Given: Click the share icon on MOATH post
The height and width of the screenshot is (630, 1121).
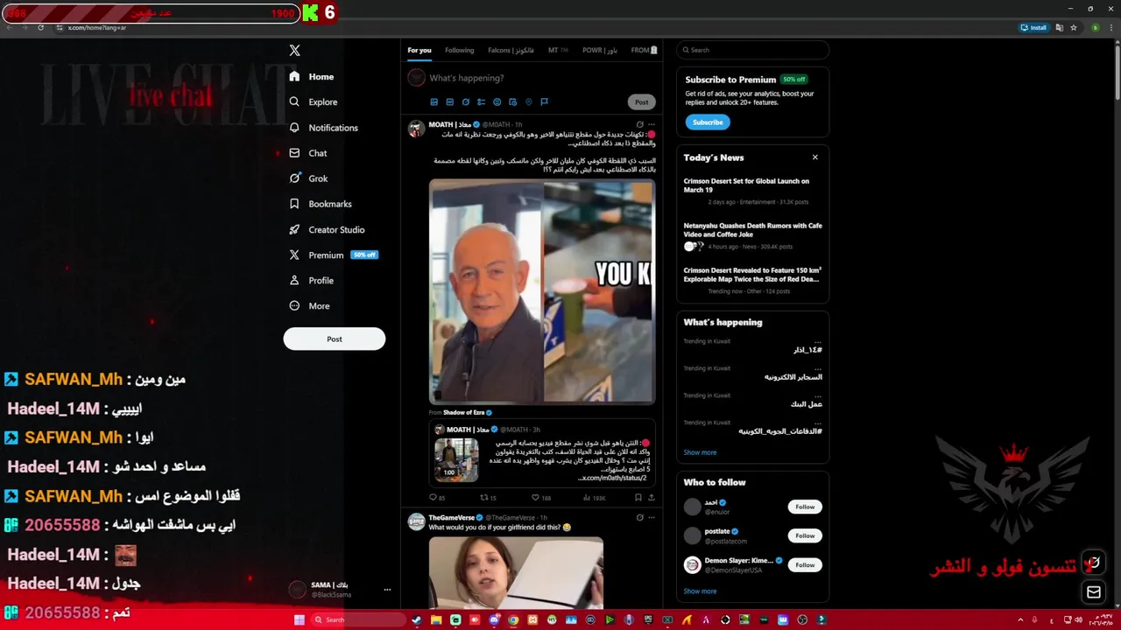Looking at the screenshot, I should point(651,498).
